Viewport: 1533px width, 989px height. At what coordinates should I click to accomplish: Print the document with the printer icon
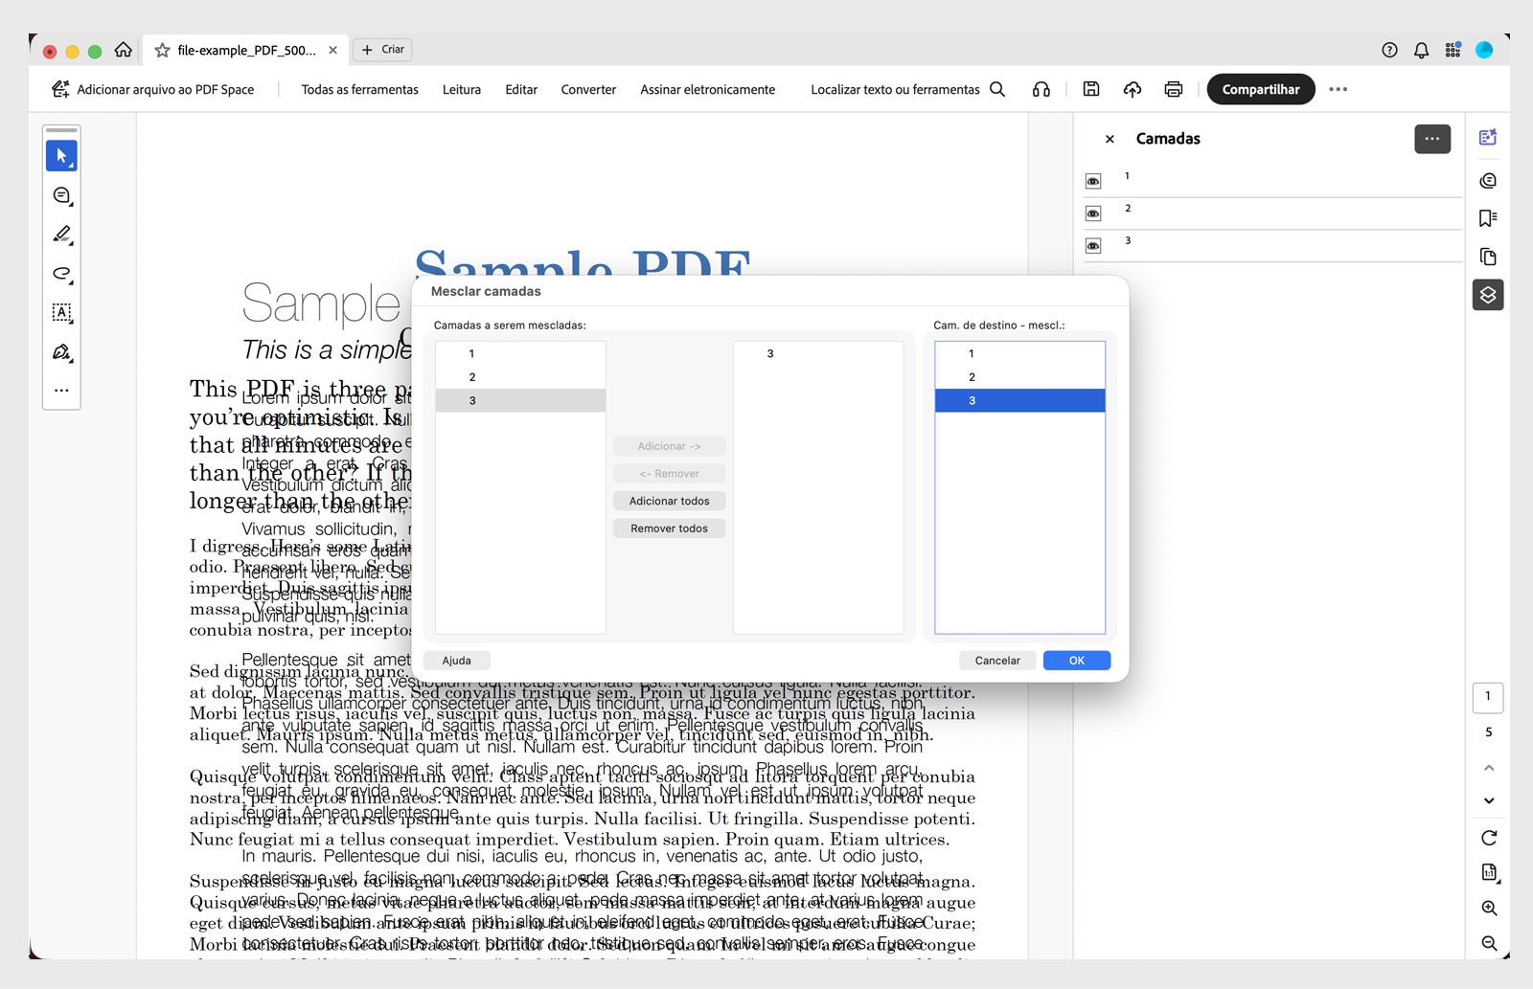pos(1174,89)
